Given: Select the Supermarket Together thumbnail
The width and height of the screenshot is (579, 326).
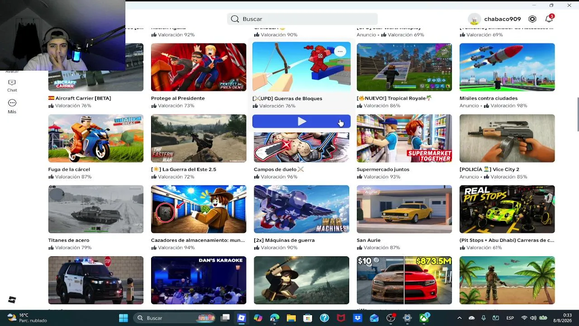Looking at the screenshot, I should 404,138.
